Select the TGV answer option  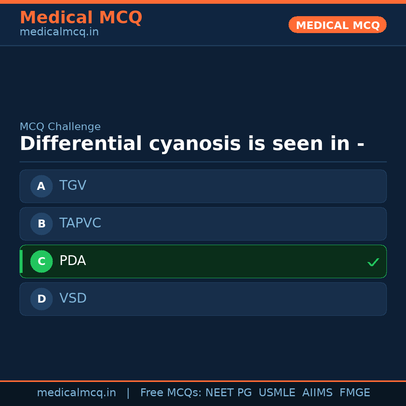point(203,186)
